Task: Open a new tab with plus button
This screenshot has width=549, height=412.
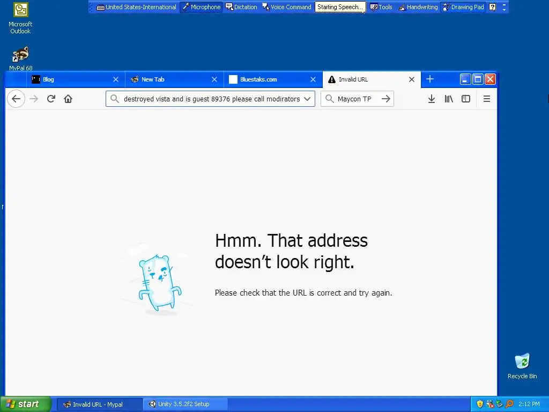Action: coord(430,79)
